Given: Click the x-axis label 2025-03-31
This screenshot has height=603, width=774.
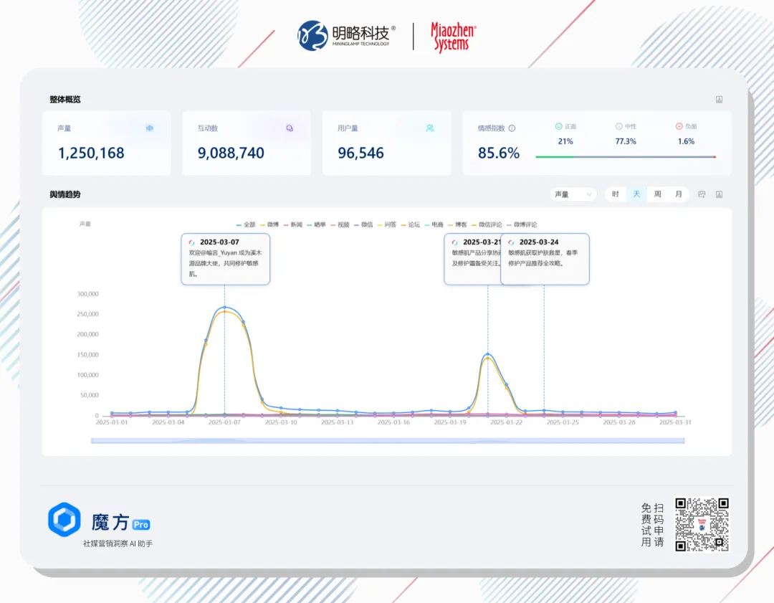Looking at the screenshot, I should [675, 422].
